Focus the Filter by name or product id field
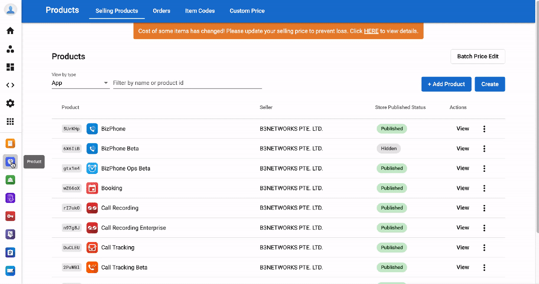 pos(187,83)
